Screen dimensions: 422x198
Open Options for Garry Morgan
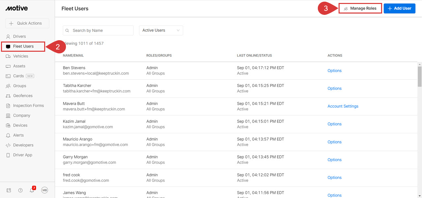[x=334, y=160]
